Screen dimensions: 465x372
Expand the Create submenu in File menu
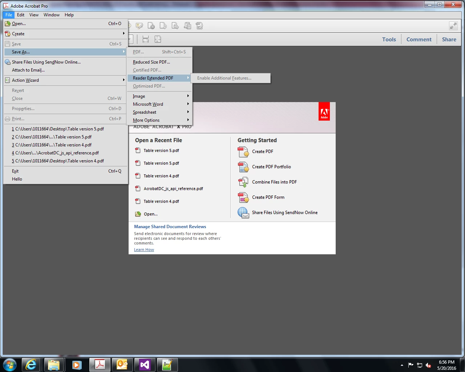coord(65,33)
